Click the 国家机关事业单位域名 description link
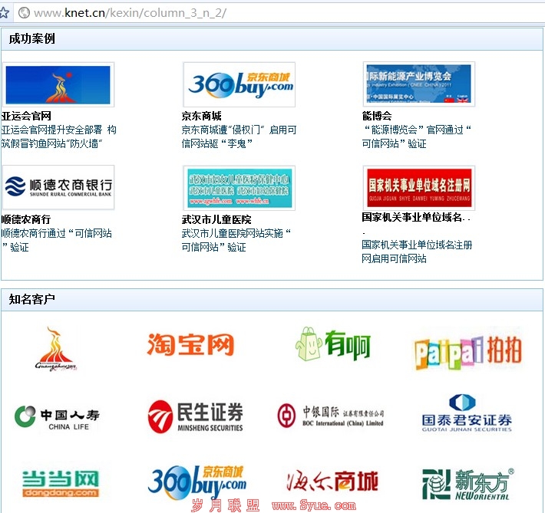The width and height of the screenshot is (545, 513). [x=416, y=252]
